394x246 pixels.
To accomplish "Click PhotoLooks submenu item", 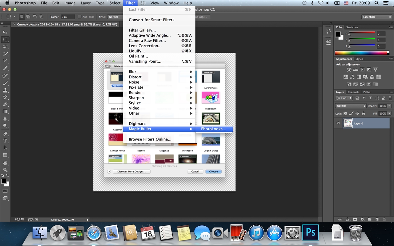I will click(x=214, y=129).
